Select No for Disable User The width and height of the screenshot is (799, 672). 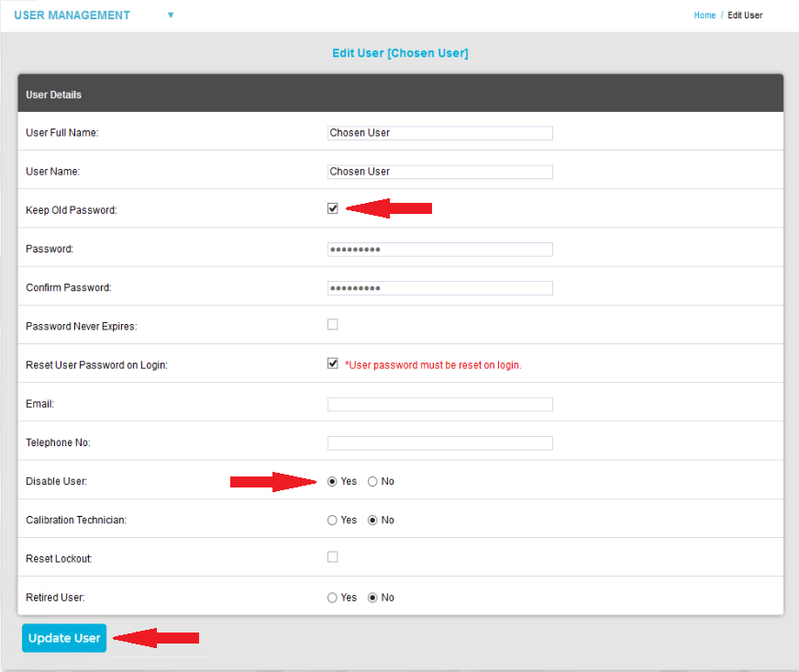(372, 482)
